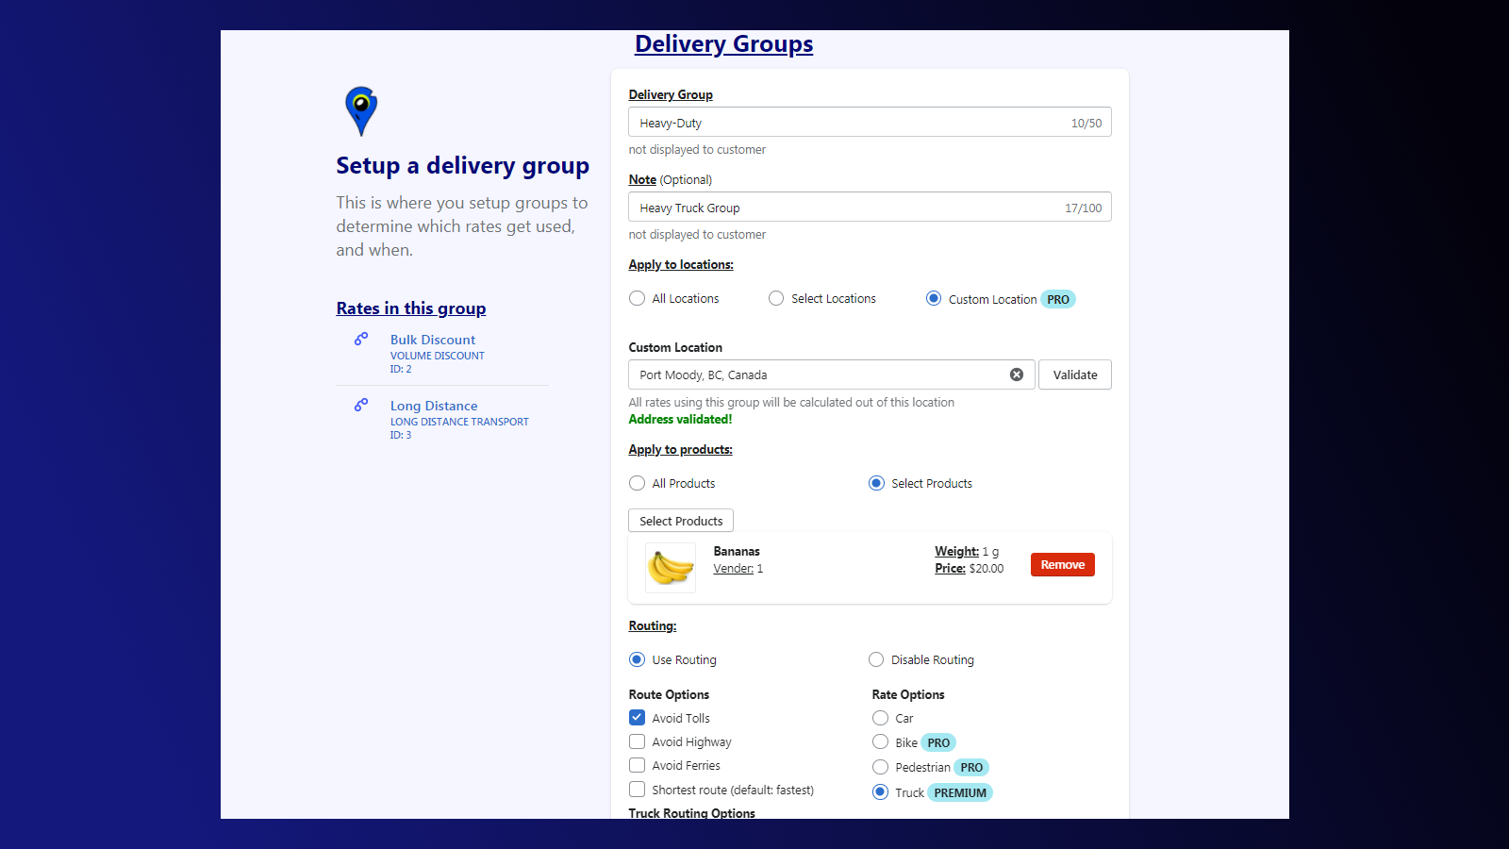Screen dimensions: 1509x849
Task: Click the PRO badge next to Bike
Action: coord(938,742)
